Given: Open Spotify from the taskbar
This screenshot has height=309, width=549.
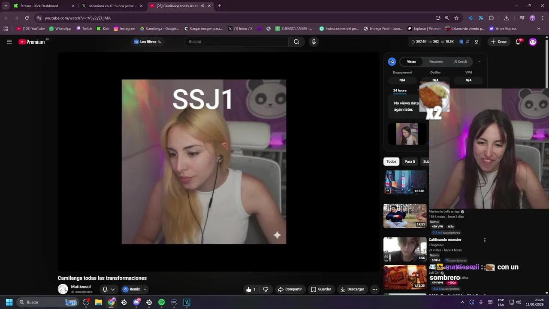Looking at the screenshot, I should 161,302.
